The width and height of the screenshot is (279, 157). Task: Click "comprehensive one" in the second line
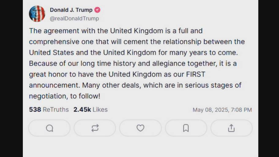61,42
